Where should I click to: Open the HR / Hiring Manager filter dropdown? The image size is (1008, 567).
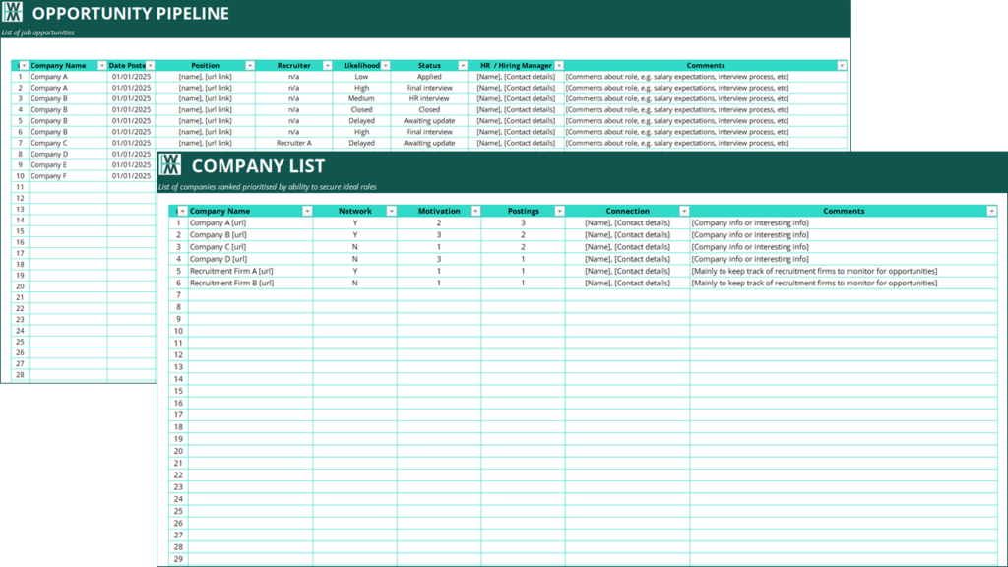click(x=559, y=66)
